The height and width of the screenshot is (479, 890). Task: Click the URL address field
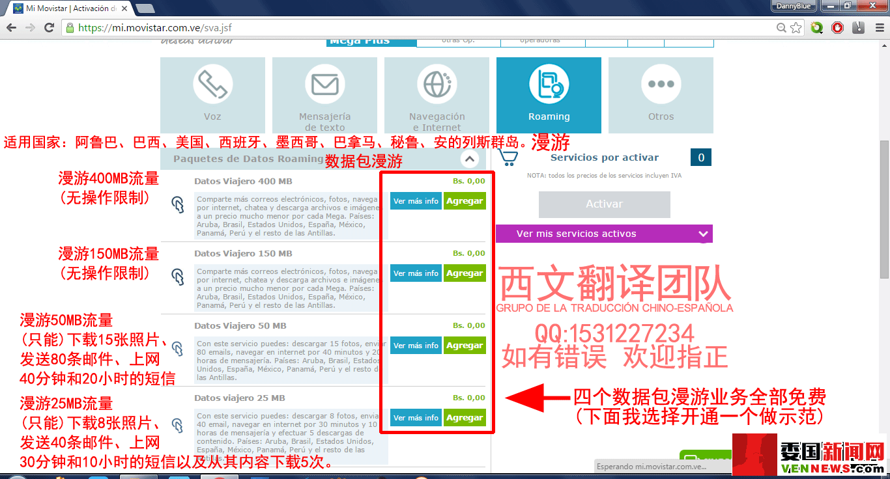[x=423, y=28]
